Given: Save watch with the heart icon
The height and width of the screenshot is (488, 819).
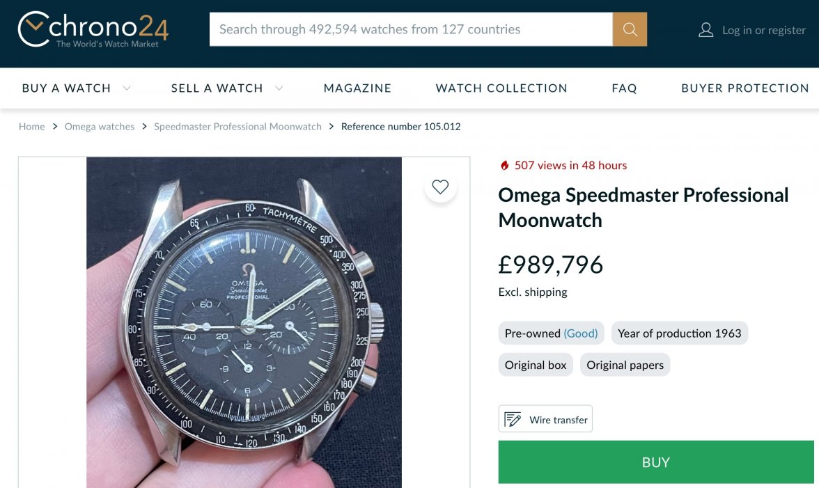Looking at the screenshot, I should click(440, 187).
